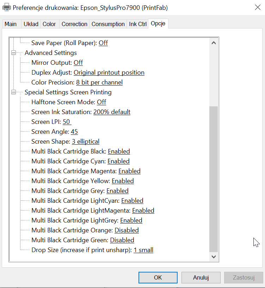Change Screen Shape 3 elliptical value
265x288 pixels.
coord(86,142)
